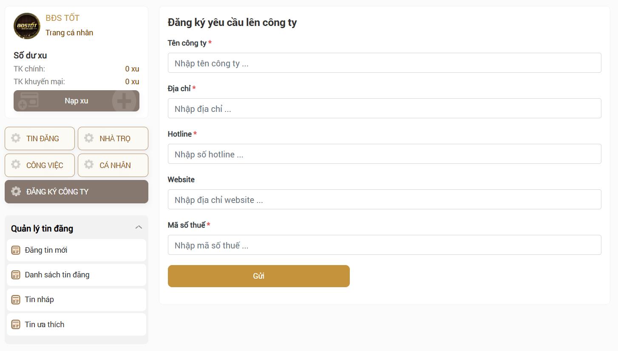The height and width of the screenshot is (351, 618).
Task: Click the list icon next to Tin ưa thích
Action: (16, 324)
